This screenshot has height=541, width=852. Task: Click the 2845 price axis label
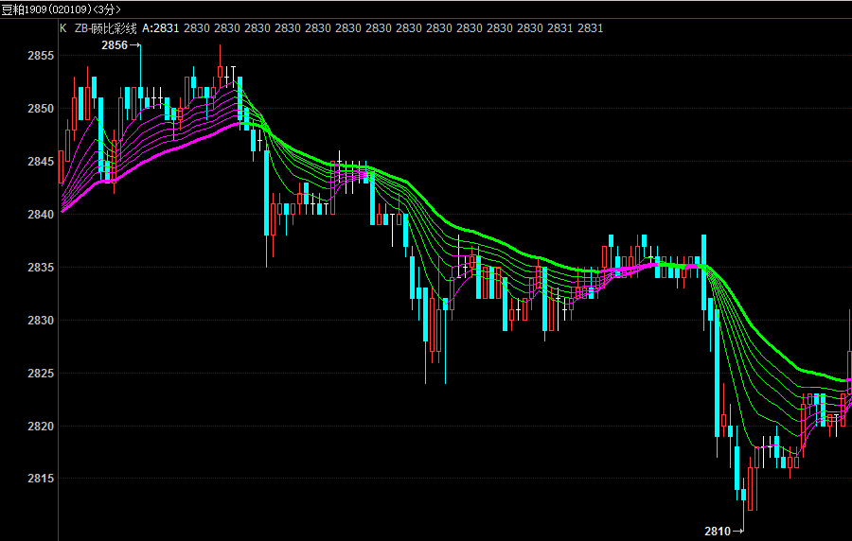(41, 162)
